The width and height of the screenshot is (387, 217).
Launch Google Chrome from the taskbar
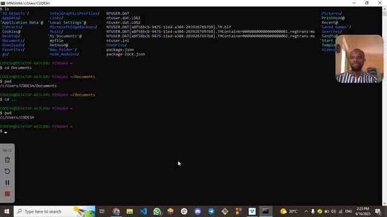(x=116, y=212)
